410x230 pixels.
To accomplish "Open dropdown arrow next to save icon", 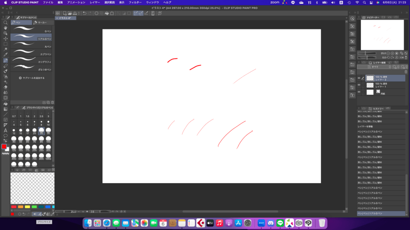I will click(79, 13).
